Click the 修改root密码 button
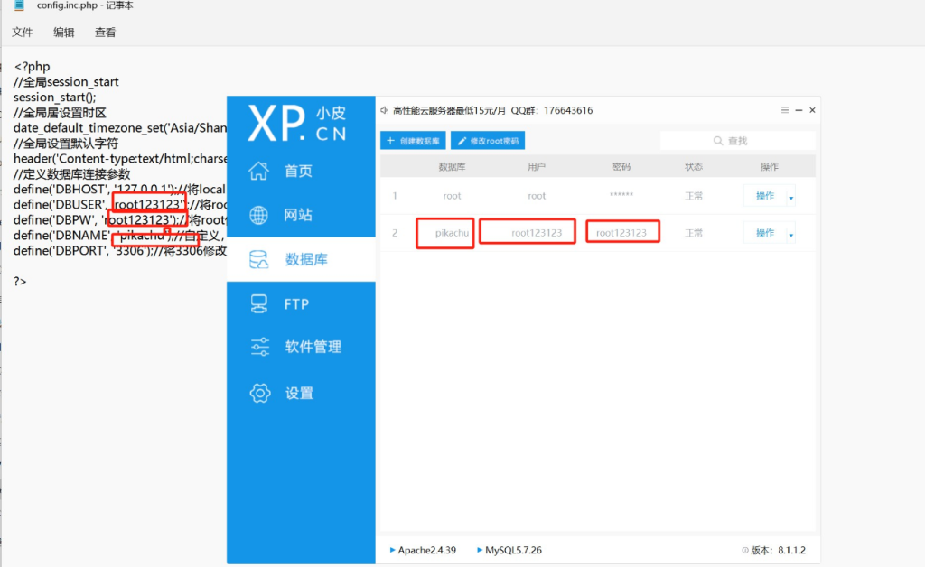The image size is (925, 567). click(487, 141)
